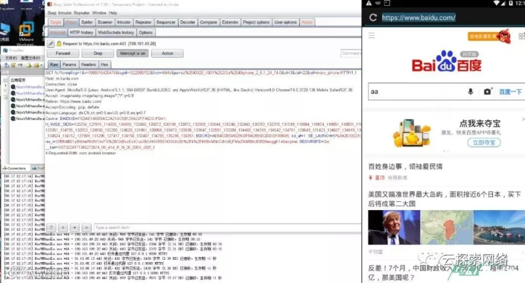The width and height of the screenshot is (525, 283).
Task: Click the second Proxifier toolbar icon
Action: 13,65
